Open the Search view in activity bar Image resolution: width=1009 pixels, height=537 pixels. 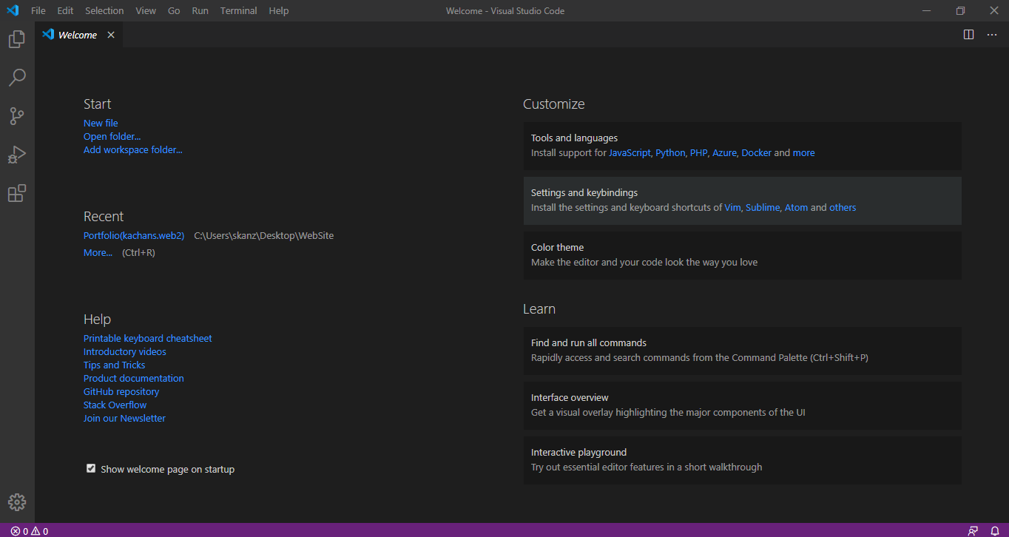pyautogui.click(x=17, y=78)
